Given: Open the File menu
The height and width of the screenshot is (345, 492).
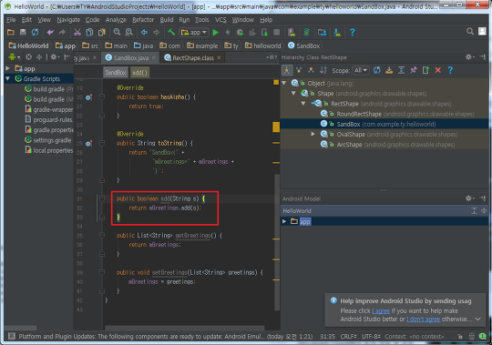Looking at the screenshot, I should (x=11, y=20).
